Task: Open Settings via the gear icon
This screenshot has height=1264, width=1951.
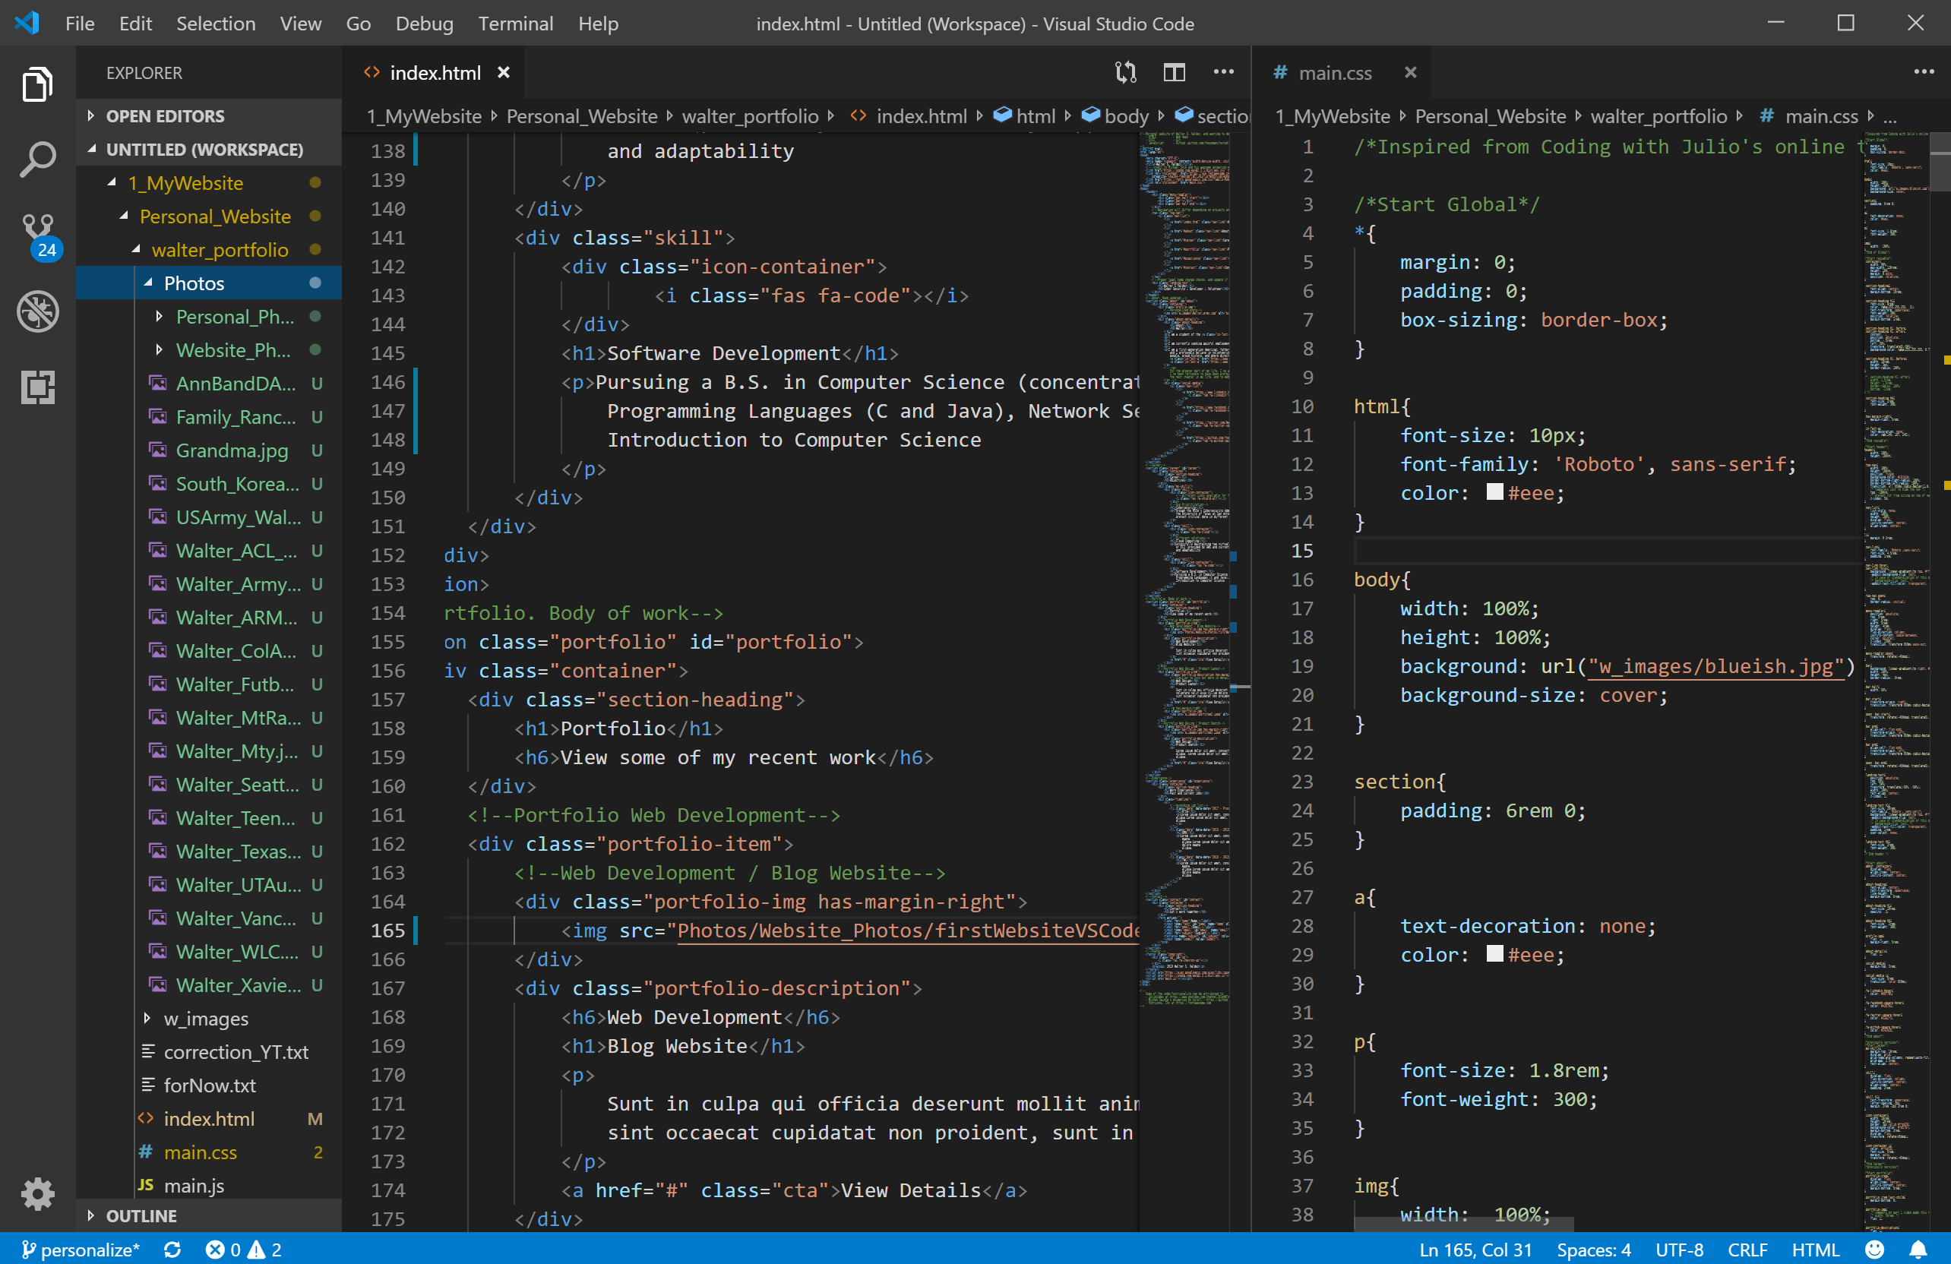Action: coord(37,1194)
